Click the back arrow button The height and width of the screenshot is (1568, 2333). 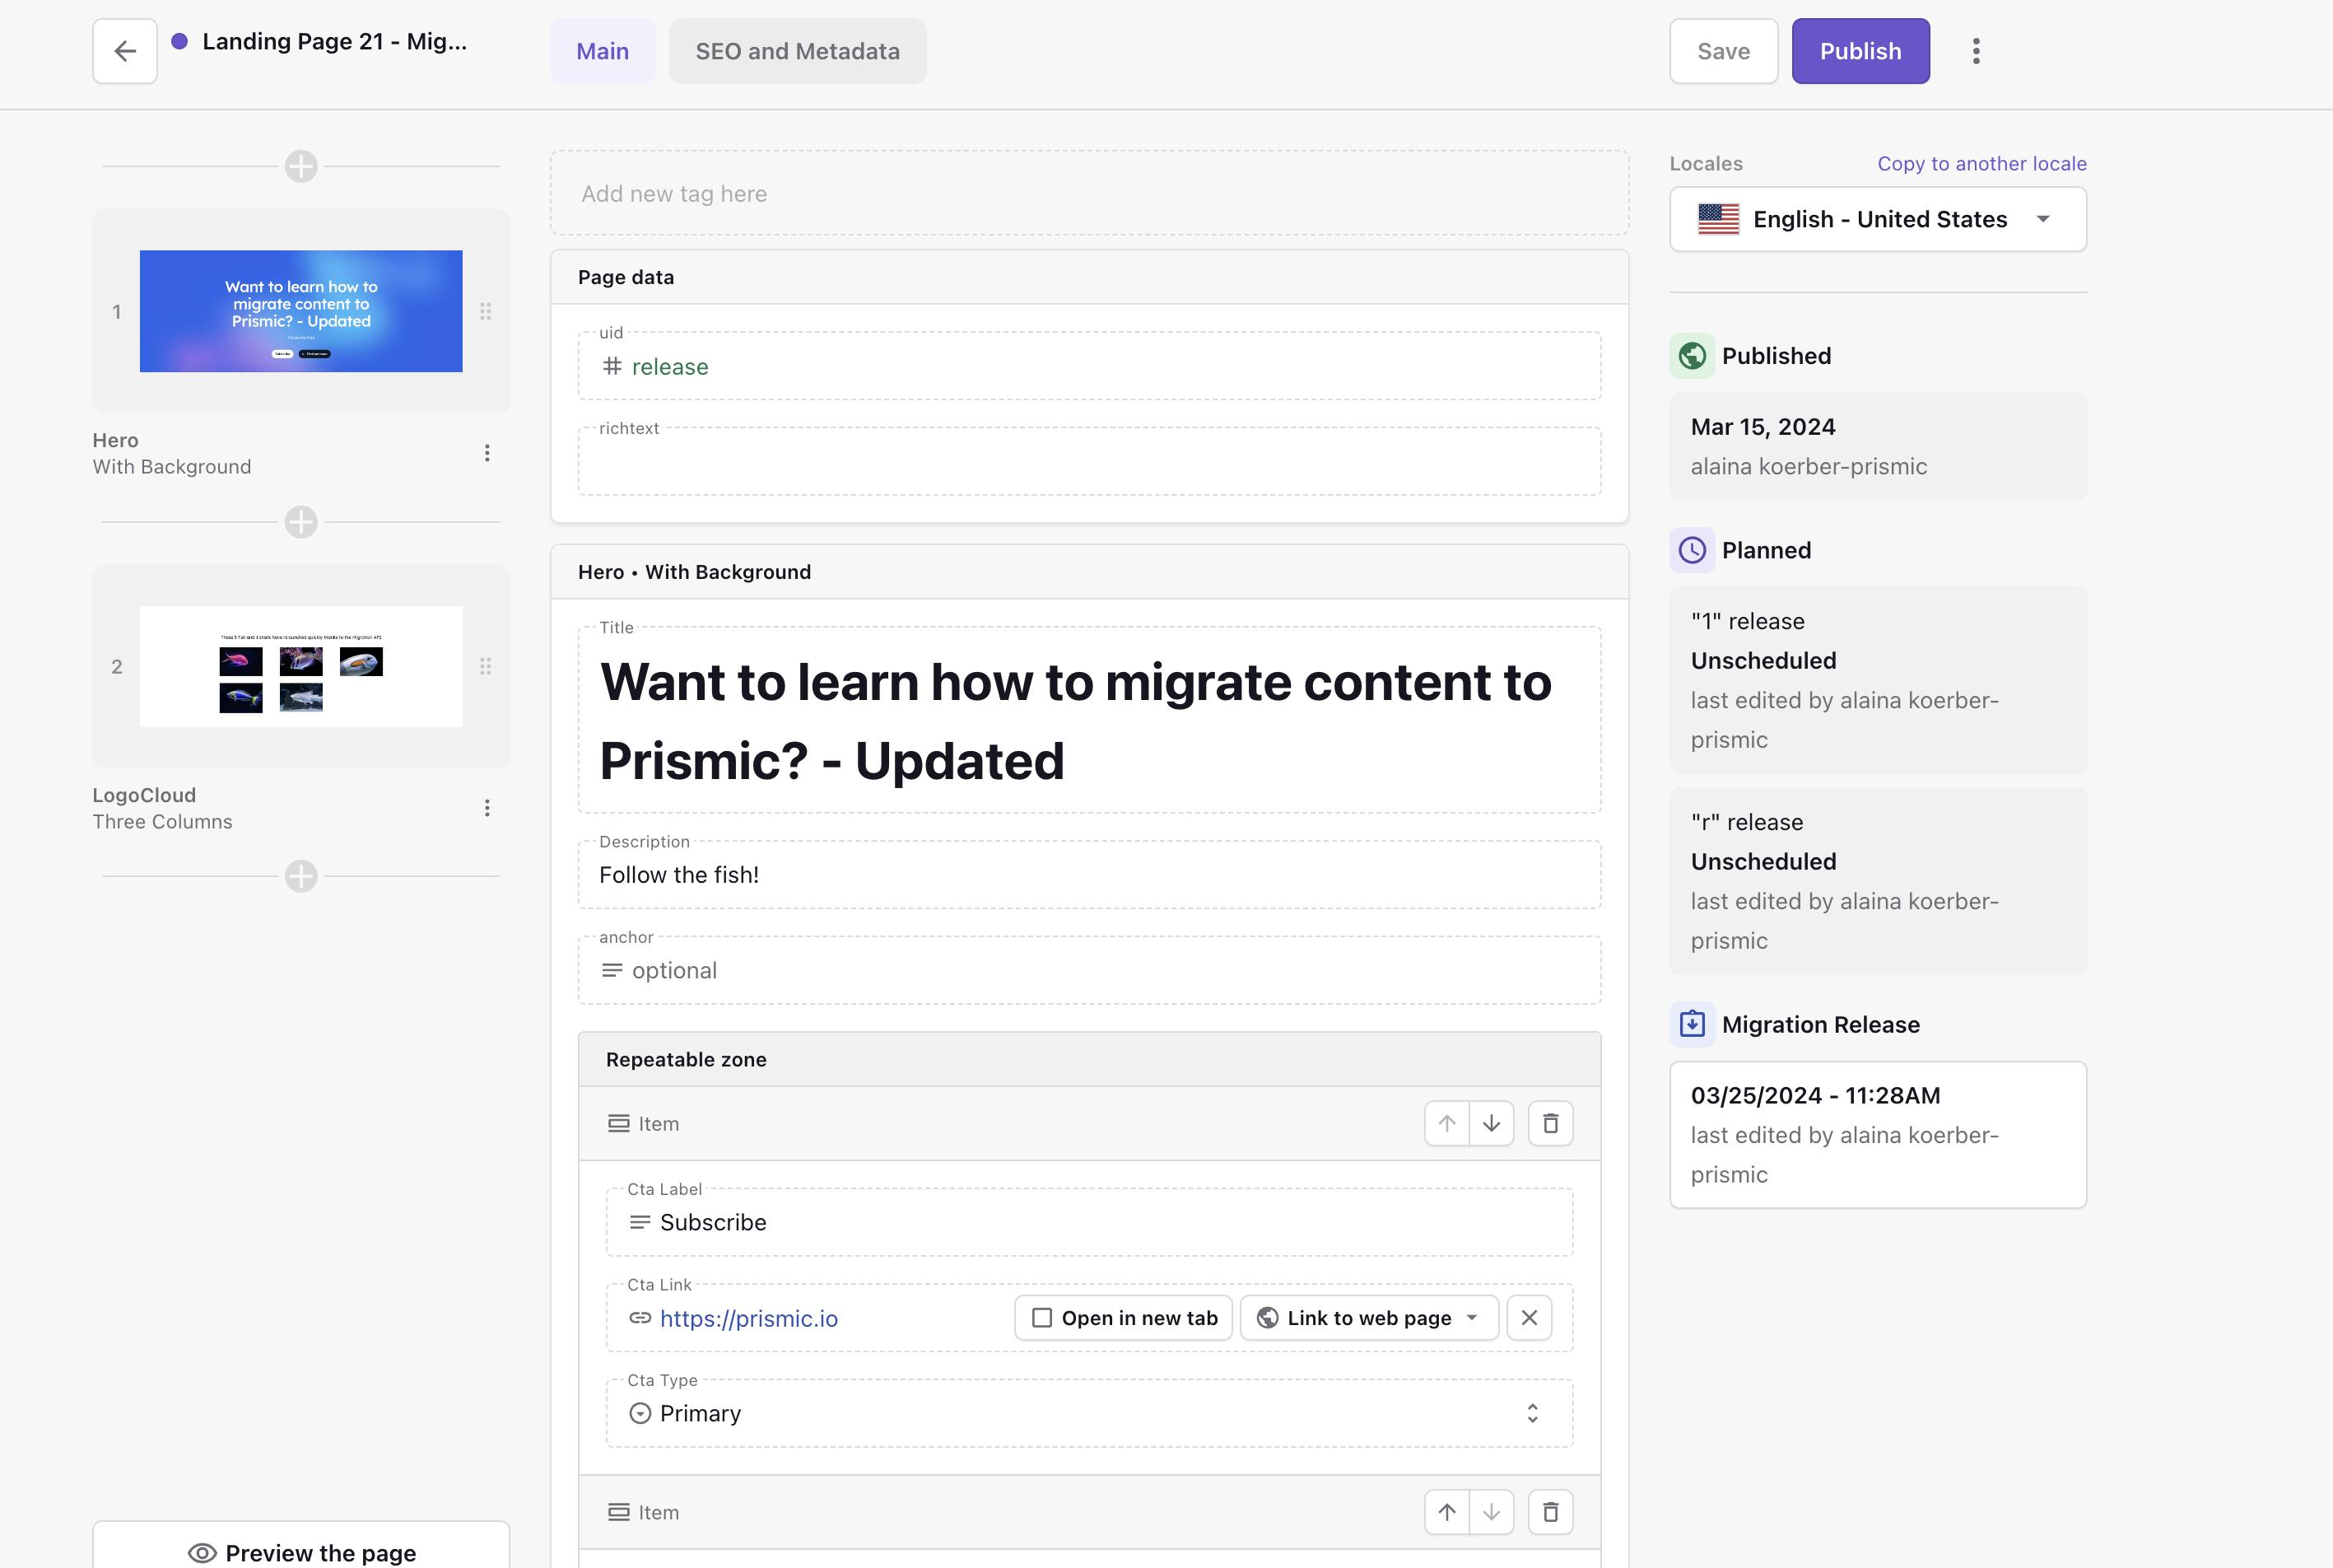tap(125, 51)
